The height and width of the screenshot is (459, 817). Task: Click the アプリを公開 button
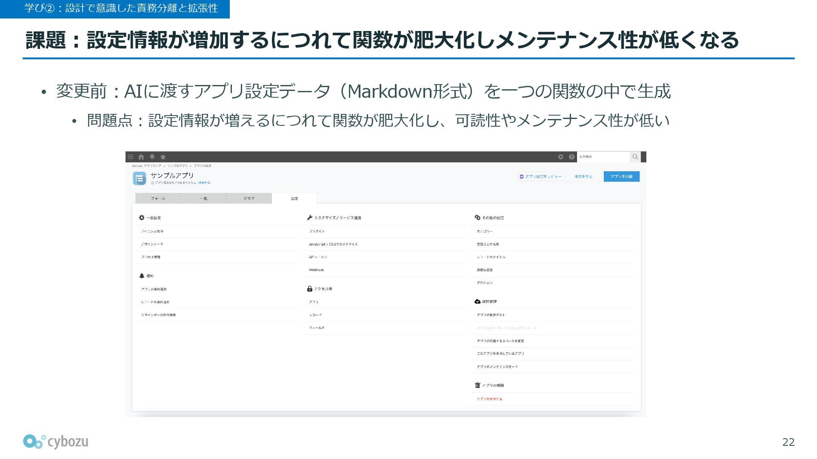[x=621, y=176]
